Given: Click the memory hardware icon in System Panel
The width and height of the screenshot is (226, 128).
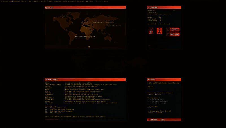Looking at the screenshot, I should [x=159, y=31].
